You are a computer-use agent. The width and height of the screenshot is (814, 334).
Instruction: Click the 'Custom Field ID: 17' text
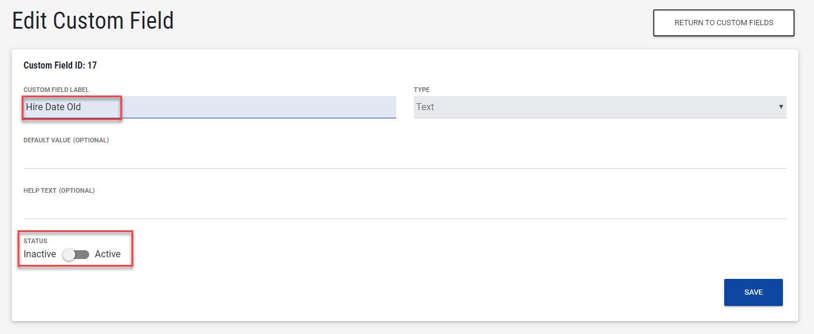click(x=60, y=66)
